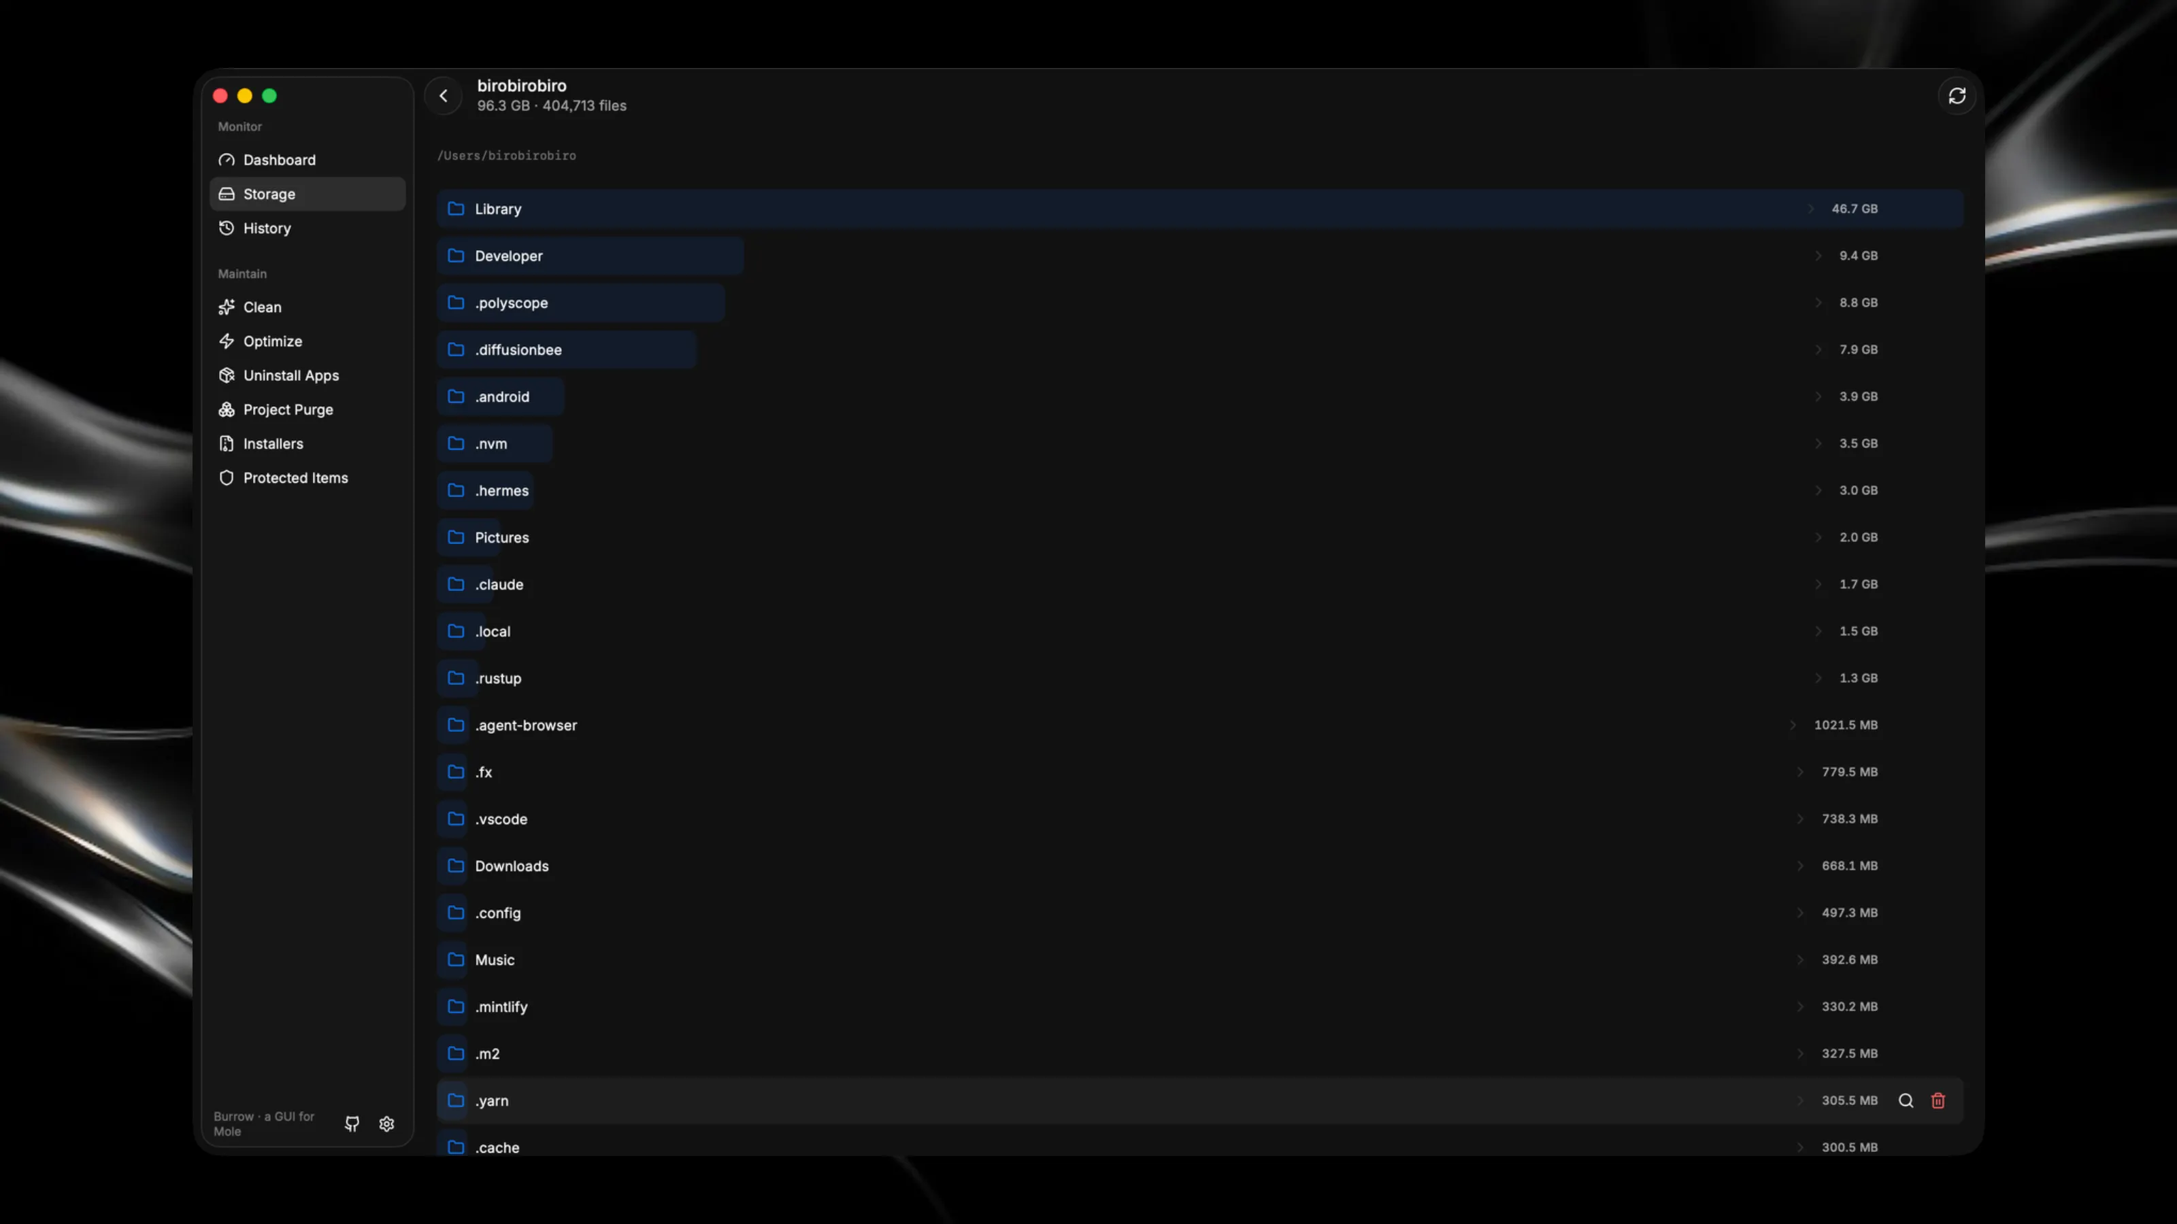The image size is (2177, 1224).
Task: Click the back arrow button
Action: point(443,95)
